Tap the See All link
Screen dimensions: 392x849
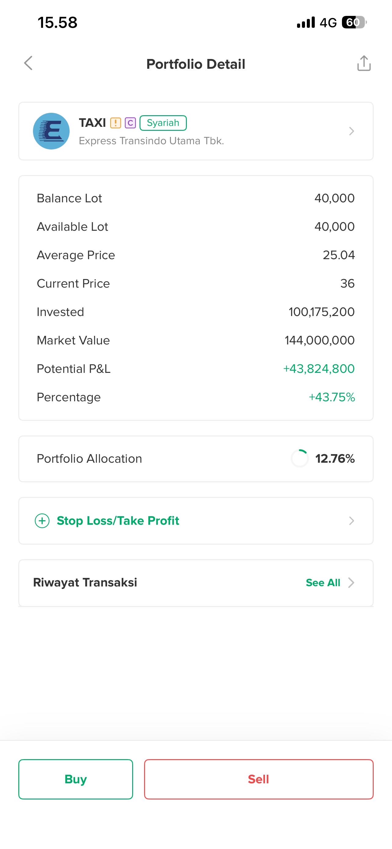(323, 583)
